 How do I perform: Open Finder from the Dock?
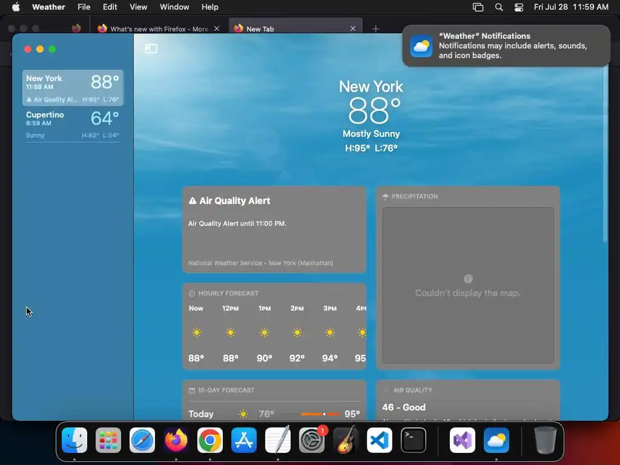[74, 440]
